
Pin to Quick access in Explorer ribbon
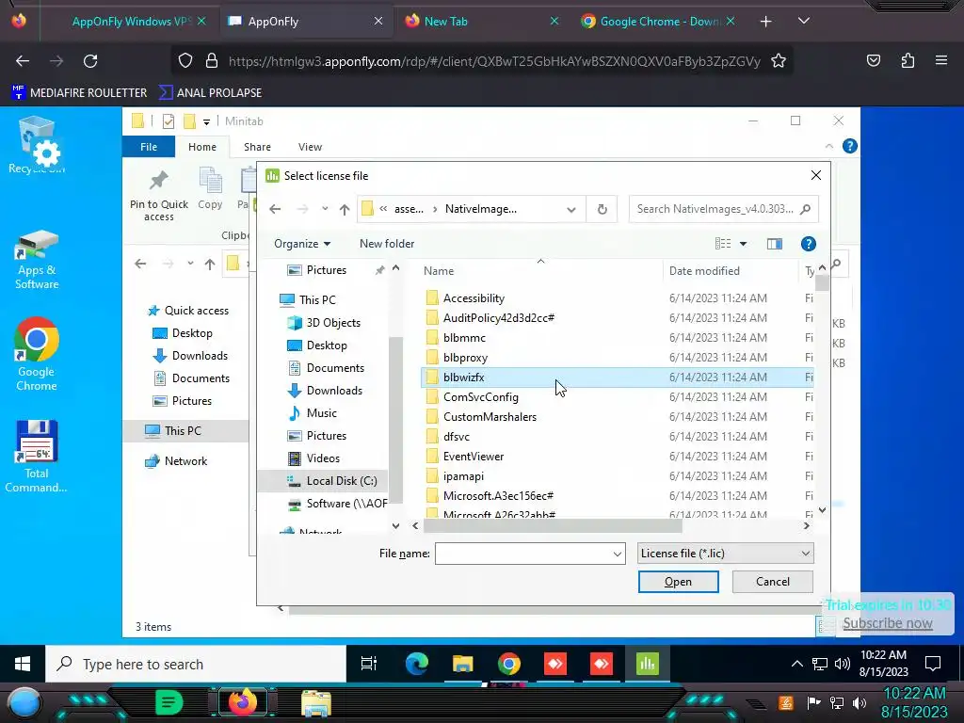tap(158, 196)
